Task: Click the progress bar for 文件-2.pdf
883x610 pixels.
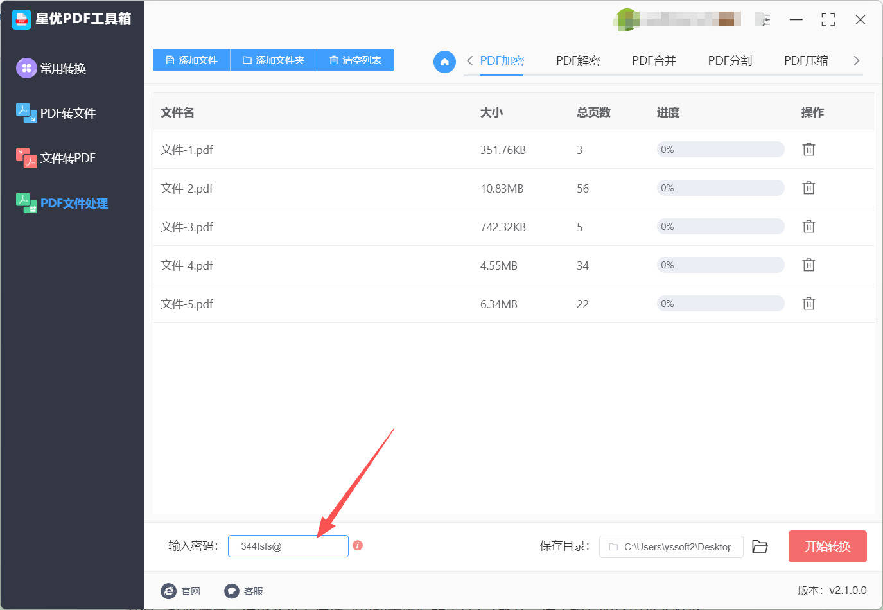Action: coord(720,188)
